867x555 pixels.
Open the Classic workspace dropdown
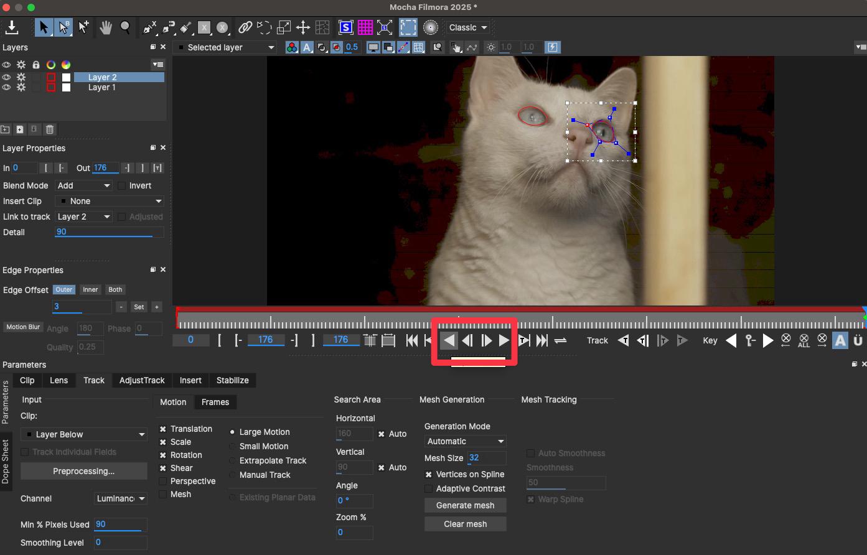click(x=468, y=27)
